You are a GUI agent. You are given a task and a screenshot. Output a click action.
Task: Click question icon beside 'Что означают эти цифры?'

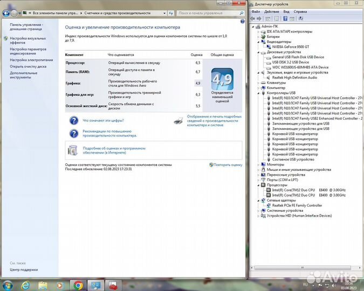click(x=74, y=121)
